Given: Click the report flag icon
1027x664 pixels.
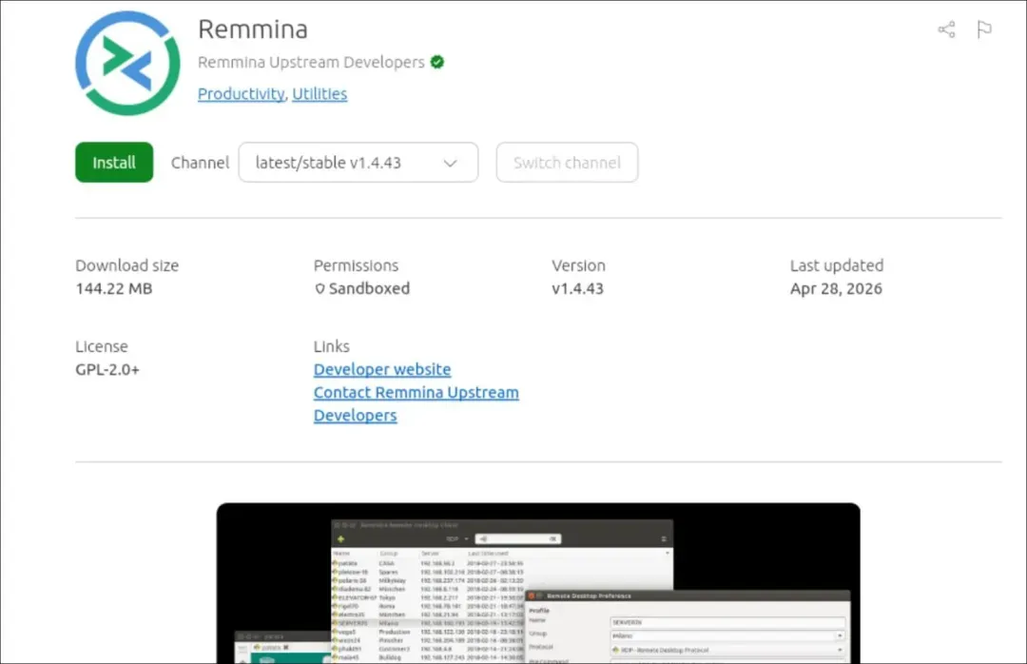Looking at the screenshot, I should tap(984, 29).
